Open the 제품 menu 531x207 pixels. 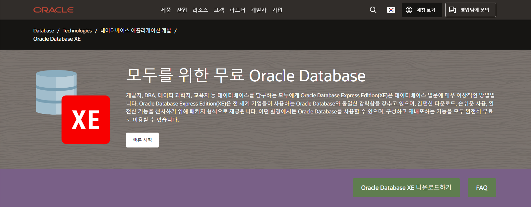(166, 10)
